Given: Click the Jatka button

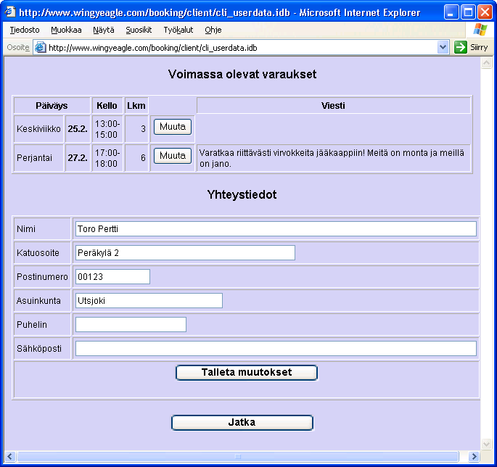Looking at the screenshot, I should 242,423.
